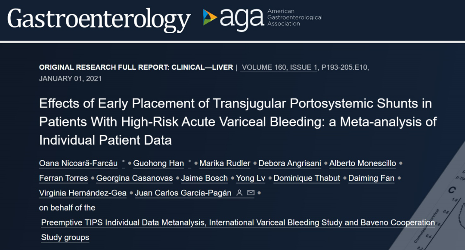
Task: Open Georgina Casanovas author info
Action: point(134,178)
